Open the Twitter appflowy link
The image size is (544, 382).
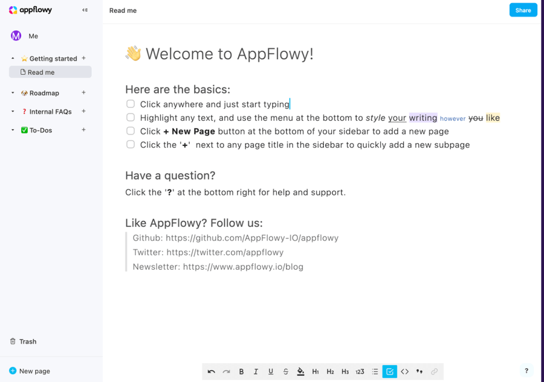[x=225, y=252]
